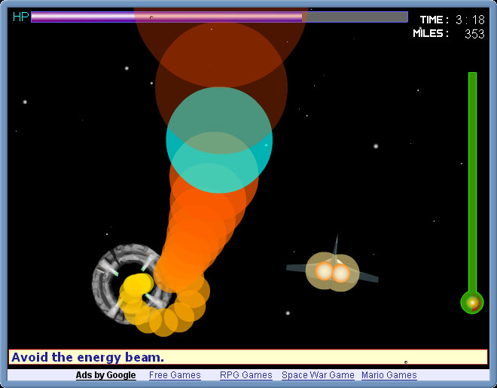Click the green vertical thermometer gauge
The image size is (497, 388).
tap(472, 193)
